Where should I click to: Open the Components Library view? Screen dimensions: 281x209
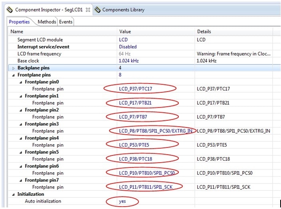[123, 10]
